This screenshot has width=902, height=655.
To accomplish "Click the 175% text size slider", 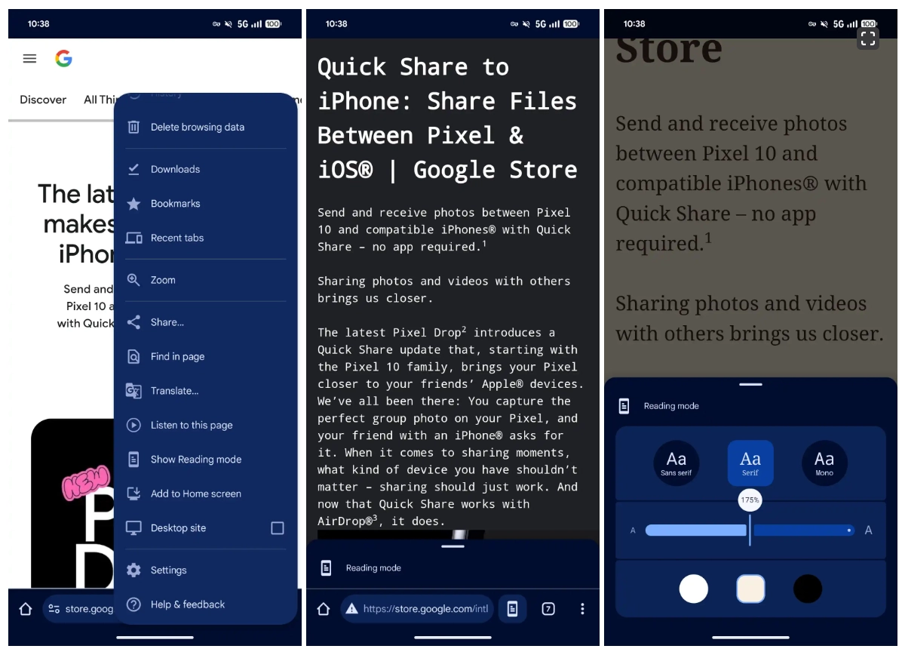I will 750,530.
